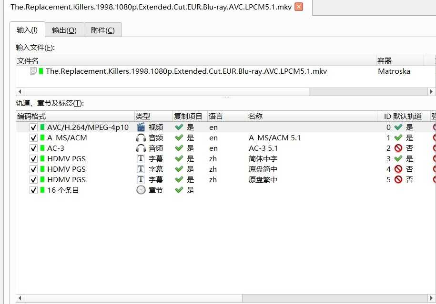Viewport: 436px width, 304px height.
Task: Click the Matroska container cell
Action: (394, 71)
